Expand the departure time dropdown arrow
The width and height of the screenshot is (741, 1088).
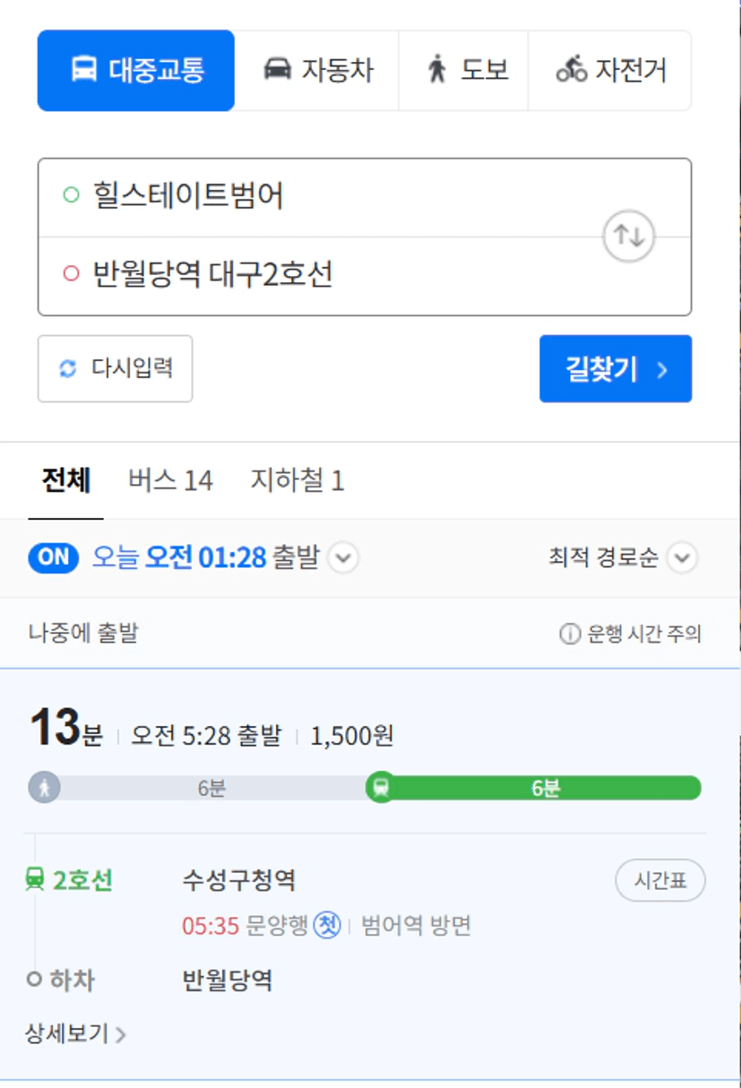[x=343, y=558]
